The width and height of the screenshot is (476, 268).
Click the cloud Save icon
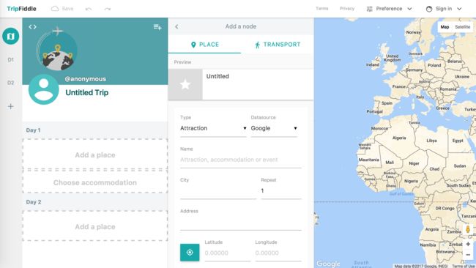tap(55, 9)
